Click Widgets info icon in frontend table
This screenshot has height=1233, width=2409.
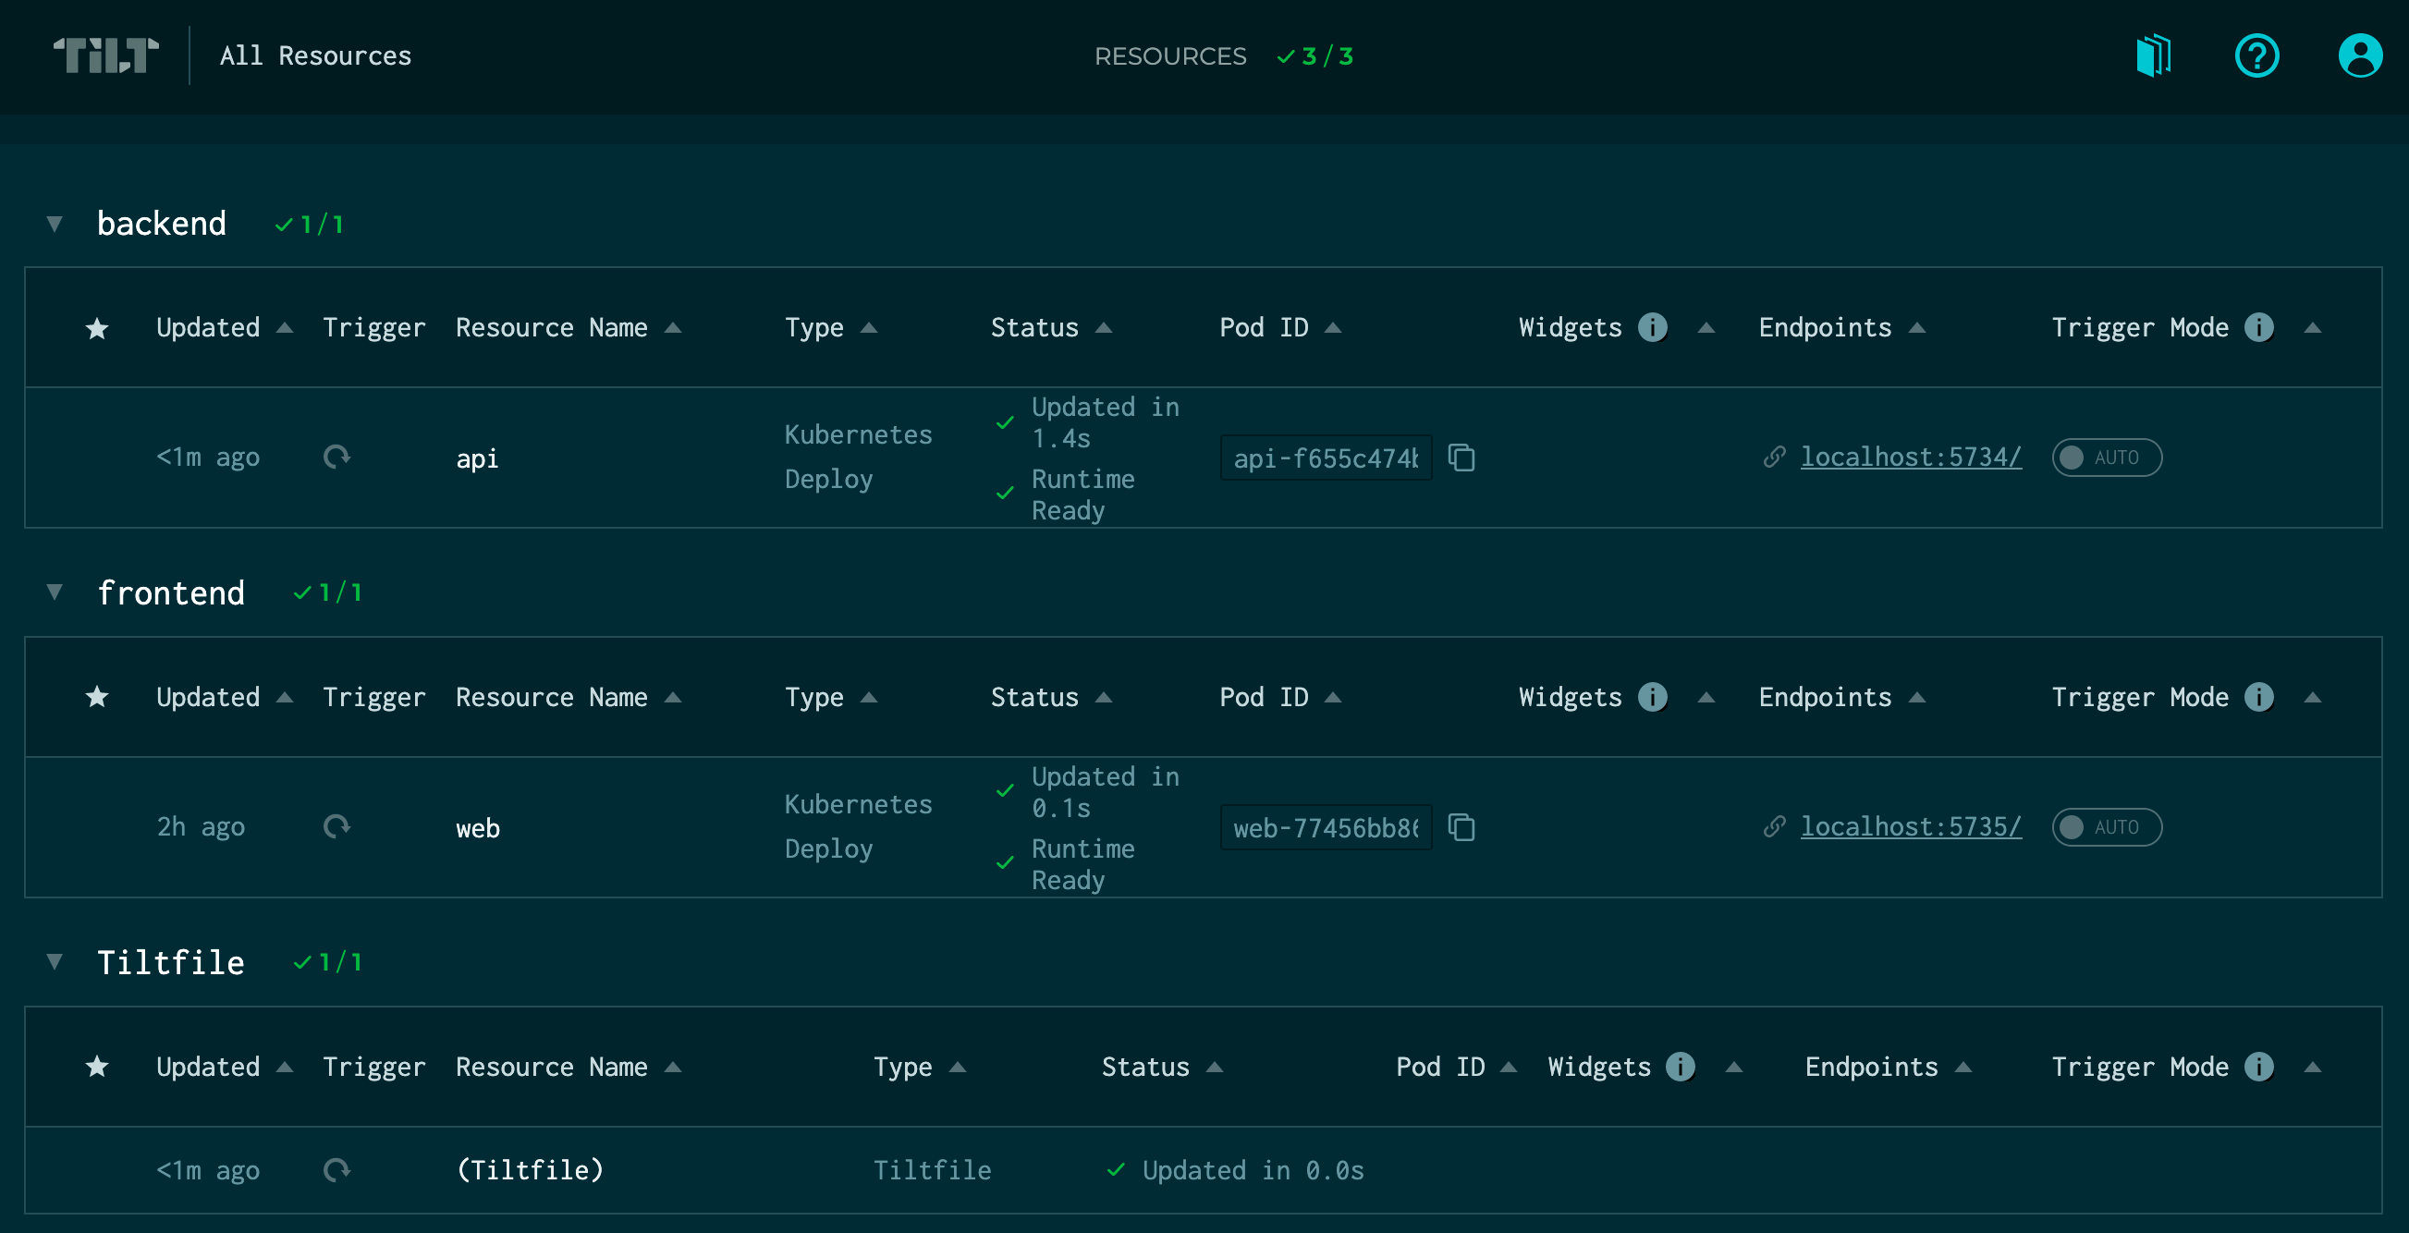(x=1653, y=696)
